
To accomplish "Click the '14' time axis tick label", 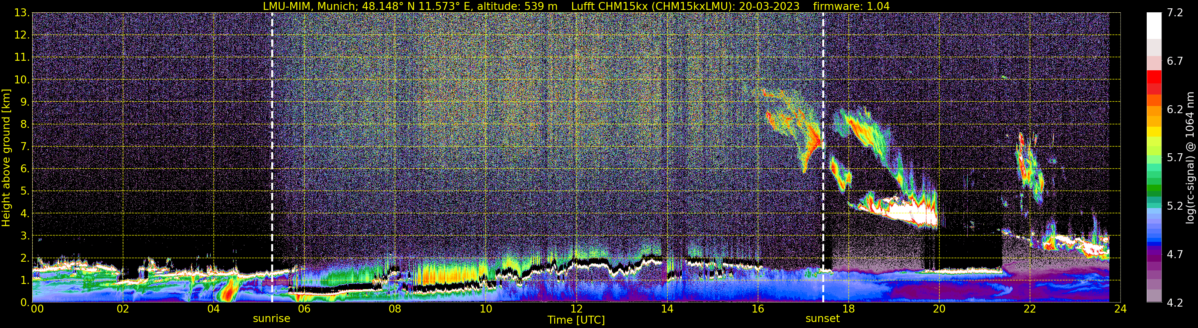I will [667, 309].
